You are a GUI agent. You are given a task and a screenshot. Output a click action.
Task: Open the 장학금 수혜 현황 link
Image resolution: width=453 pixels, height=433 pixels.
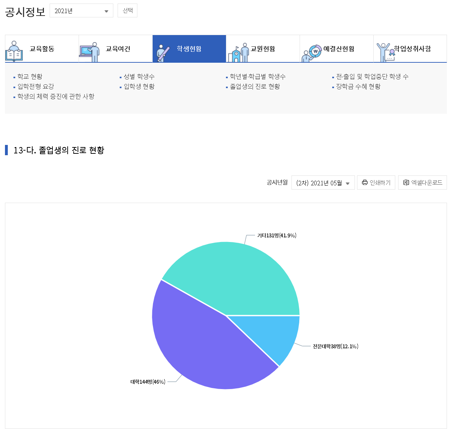coord(358,86)
